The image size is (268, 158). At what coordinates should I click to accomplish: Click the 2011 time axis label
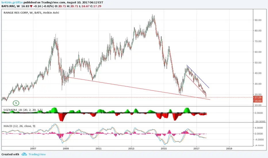tap(98, 149)
